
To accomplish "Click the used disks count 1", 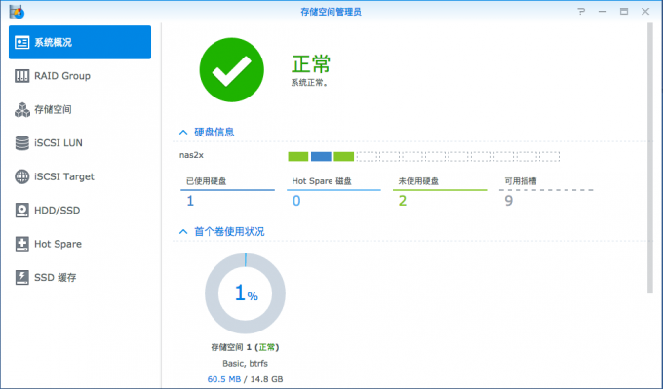I will tap(190, 201).
